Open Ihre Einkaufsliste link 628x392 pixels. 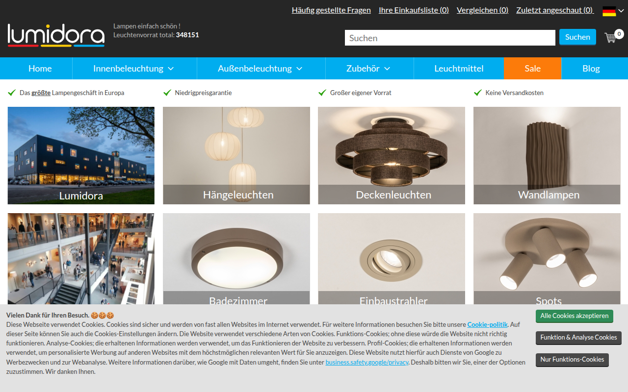click(x=414, y=10)
